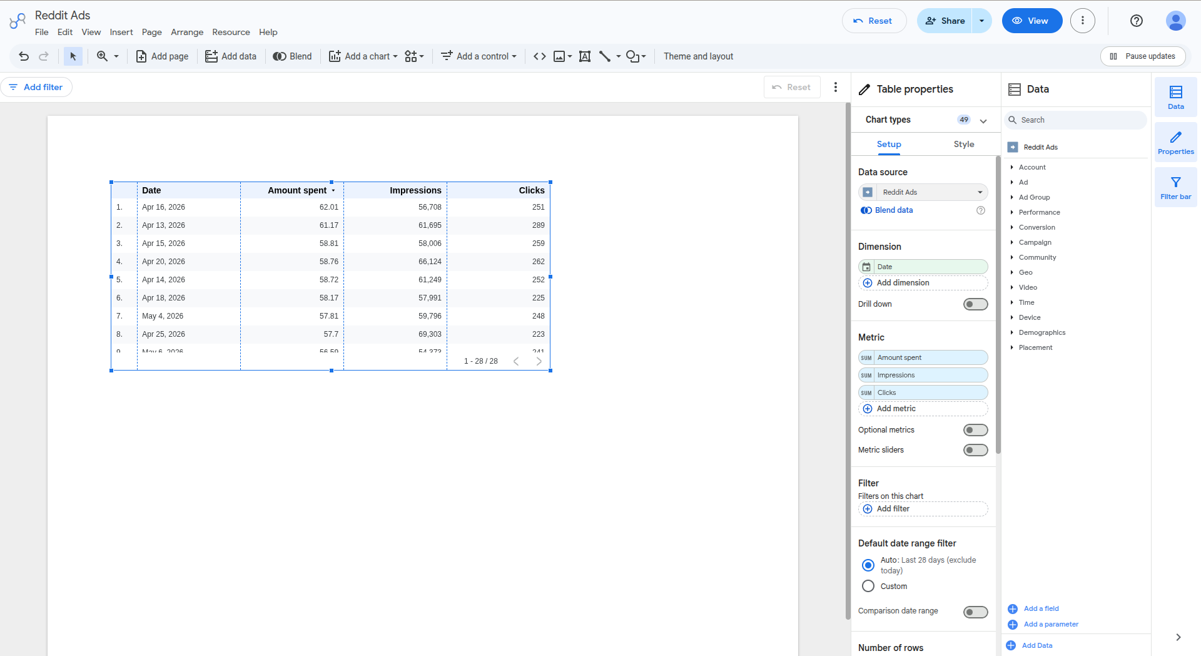Expand the Performance field group
The width and height of the screenshot is (1201, 656).
tap(1012, 212)
